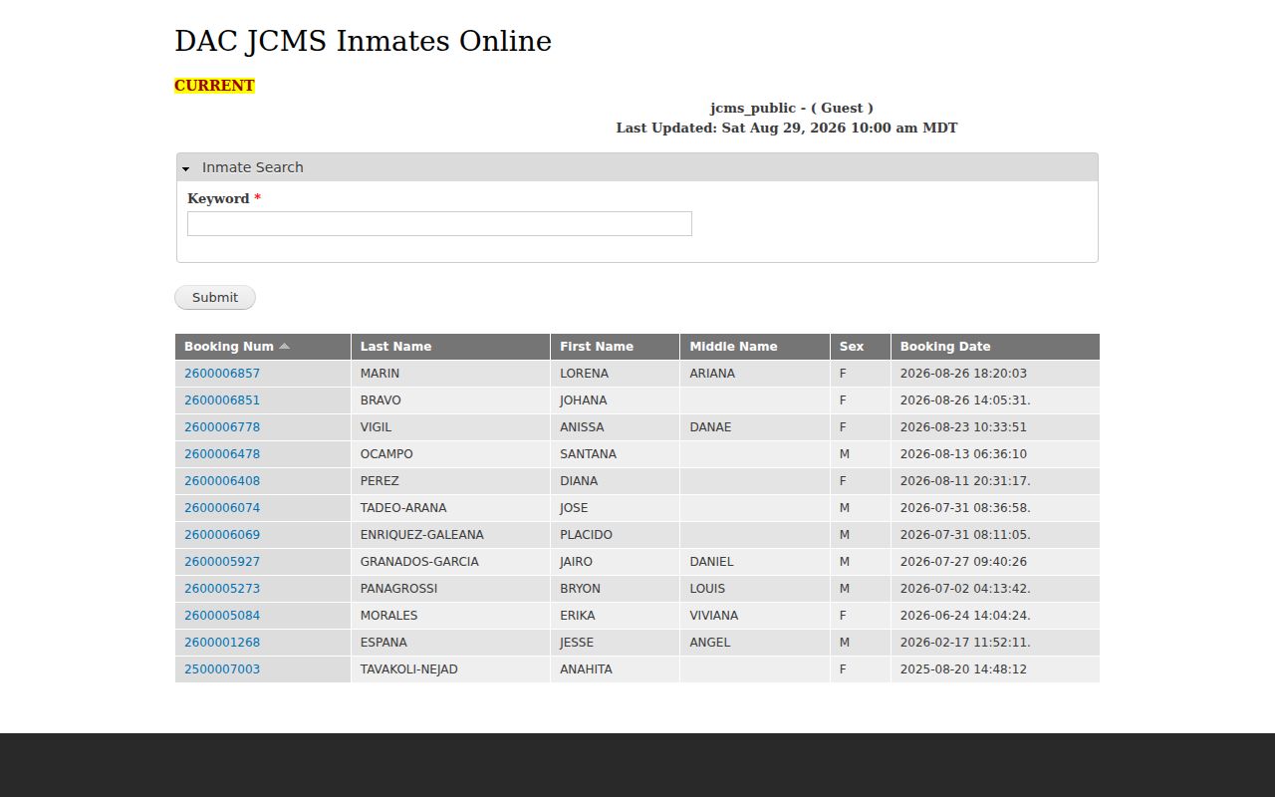Select booking date 2026-08-13 06:36:10
The image size is (1275, 797).
tap(995, 454)
